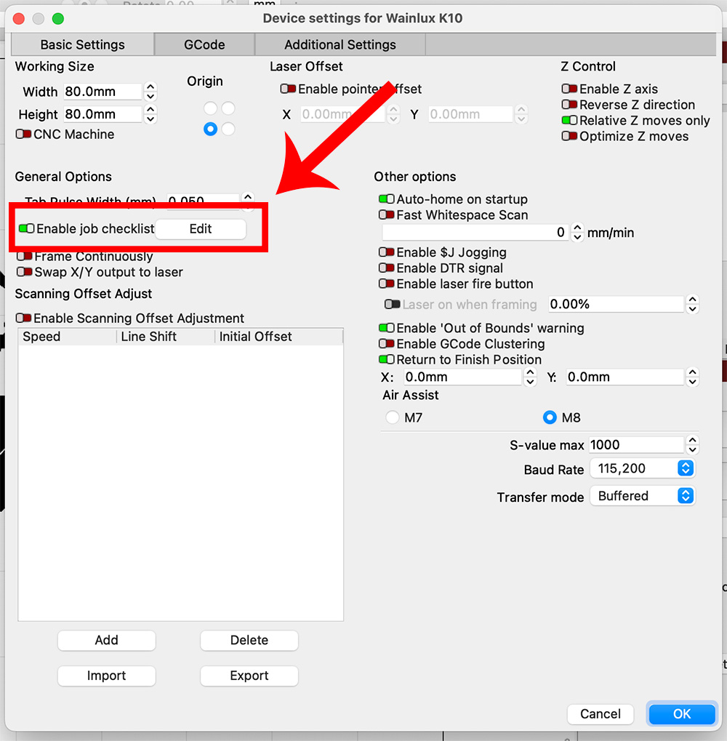The width and height of the screenshot is (727, 741).
Task: Select the M8 air assist radio button
Action: click(550, 417)
